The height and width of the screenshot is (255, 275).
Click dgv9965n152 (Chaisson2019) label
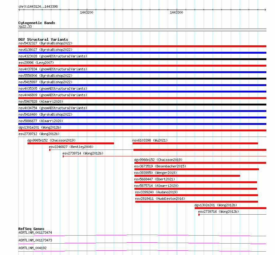point(51,140)
